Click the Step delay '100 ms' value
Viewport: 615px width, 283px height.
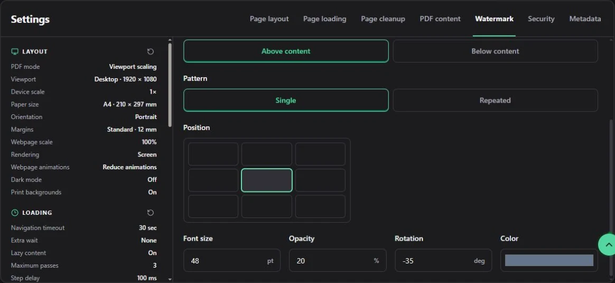[x=147, y=278]
